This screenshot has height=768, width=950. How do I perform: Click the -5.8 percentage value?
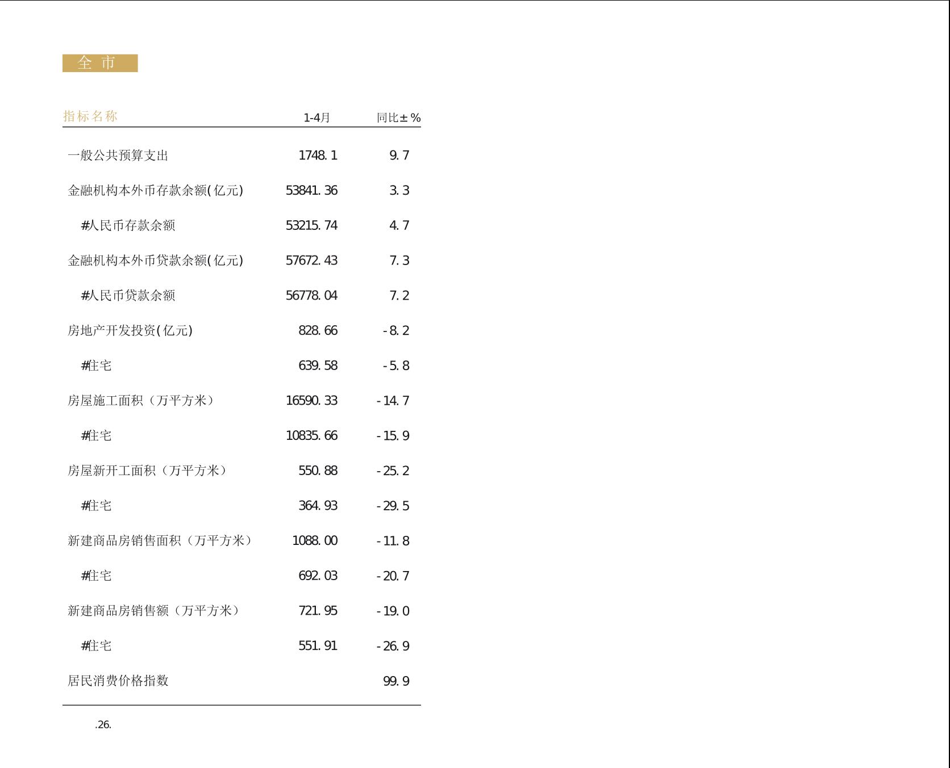396,366
